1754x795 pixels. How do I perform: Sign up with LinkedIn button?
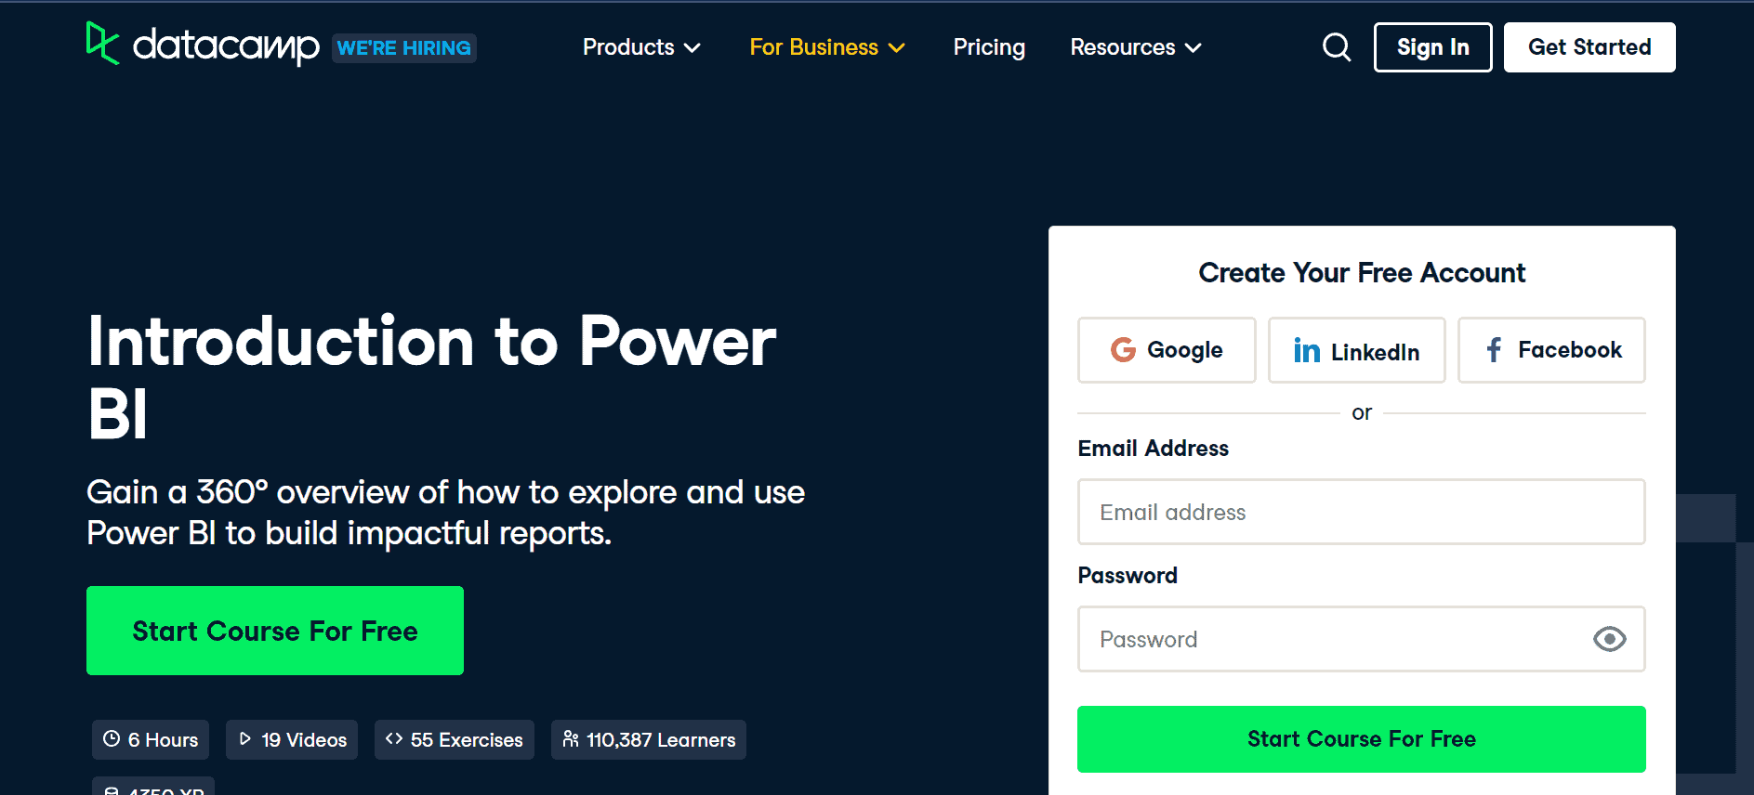click(x=1356, y=350)
